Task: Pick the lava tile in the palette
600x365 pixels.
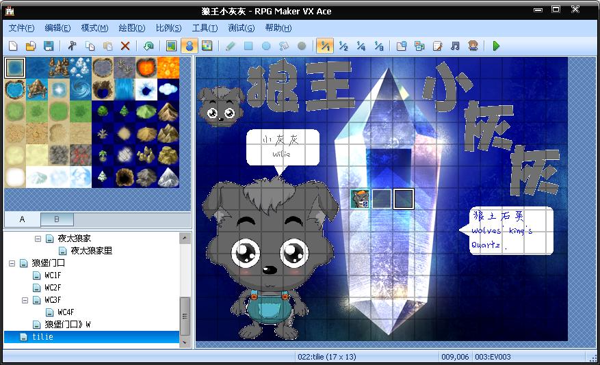Action: click(168, 68)
